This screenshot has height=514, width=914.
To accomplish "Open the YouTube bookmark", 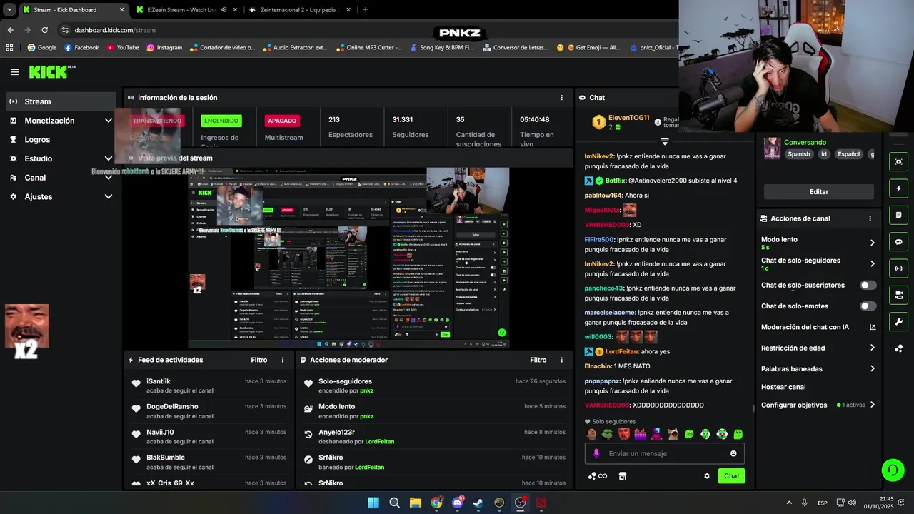I will click(x=123, y=48).
